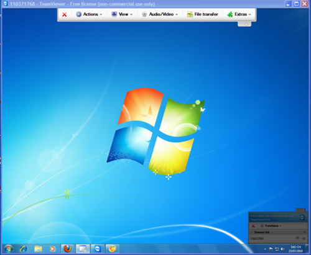Launch Internet Explorer from the remote taskbar
The width and height of the screenshot is (311, 255).
point(24,249)
